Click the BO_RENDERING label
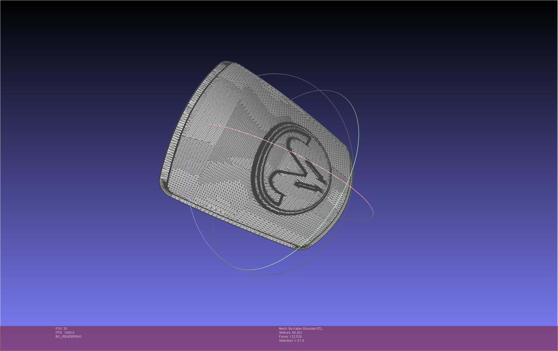This screenshot has width=558, height=351. point(68,337)
